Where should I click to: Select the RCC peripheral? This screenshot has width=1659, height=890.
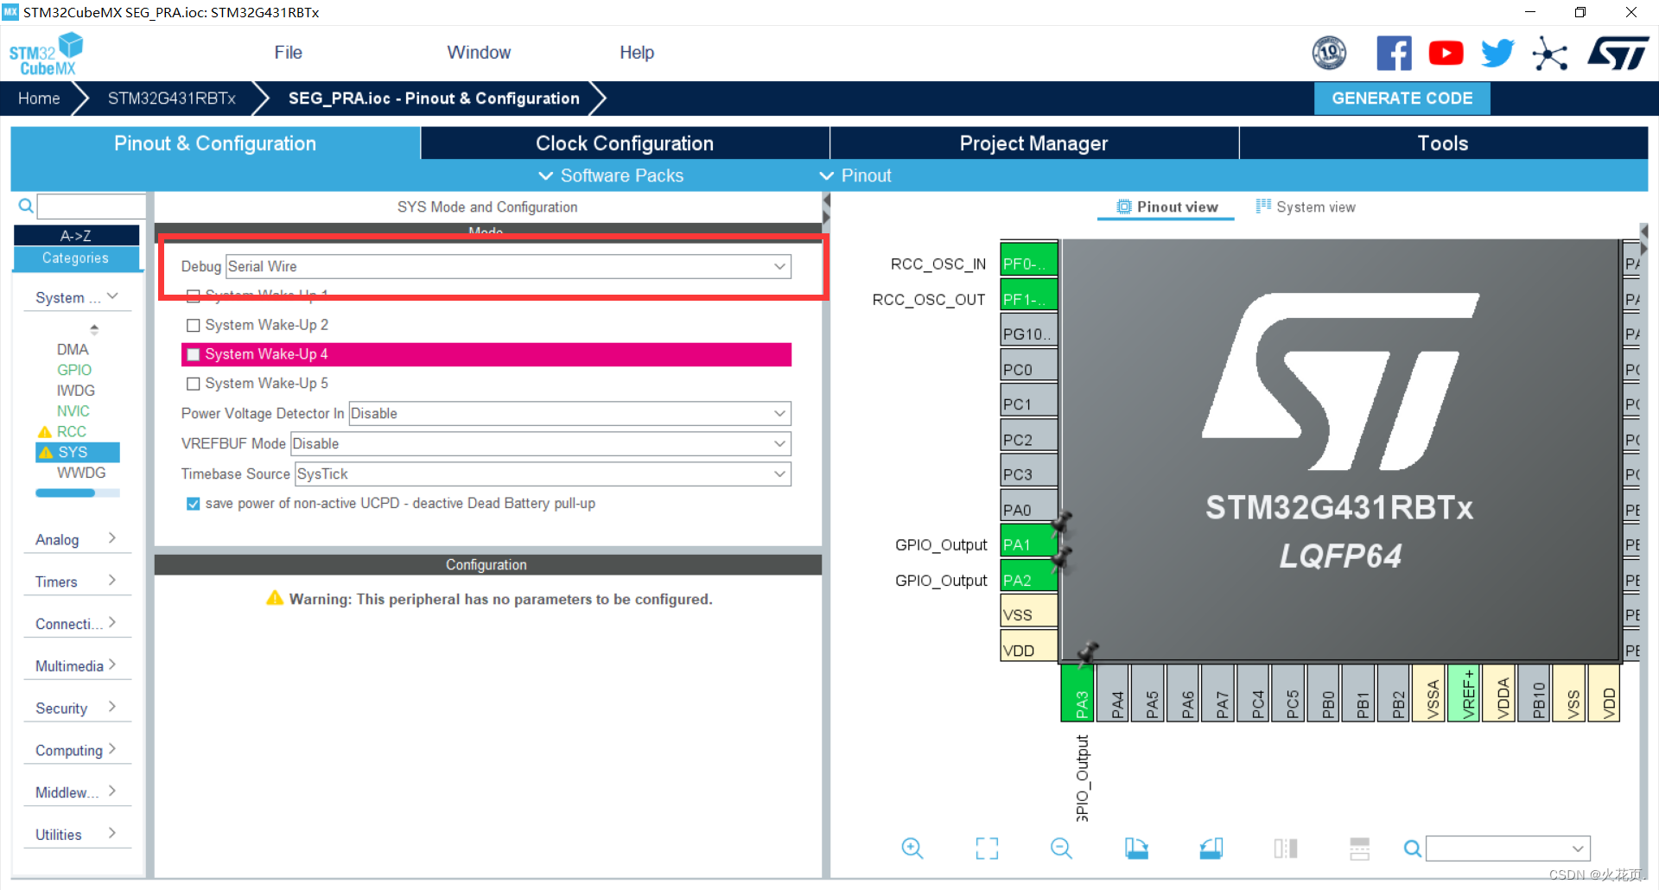click(x=72, y=431)
